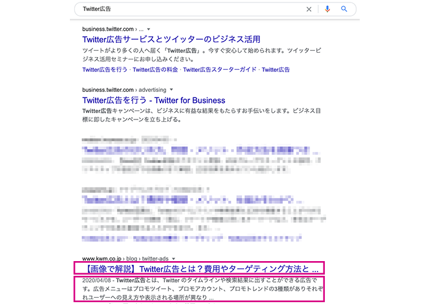This screenshot has height=304, width=429.
Task: Open the Twitter広告サービスとツイッターのビジネス活用 result
Action: point(171,39)
